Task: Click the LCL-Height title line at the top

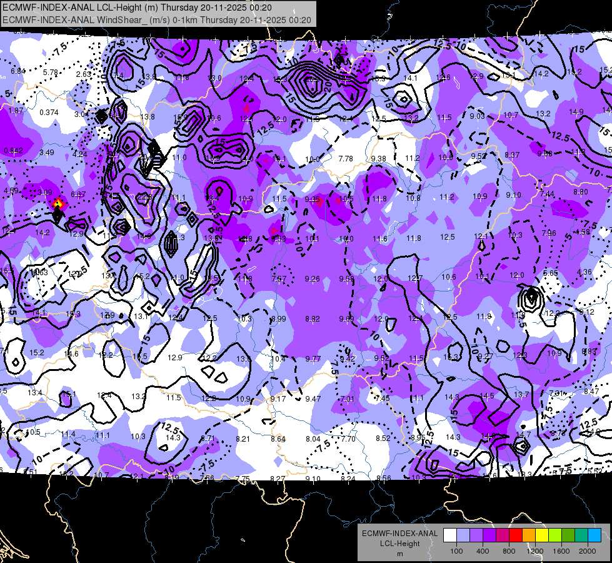Action: pyautogui.click(x=138, y=8)
